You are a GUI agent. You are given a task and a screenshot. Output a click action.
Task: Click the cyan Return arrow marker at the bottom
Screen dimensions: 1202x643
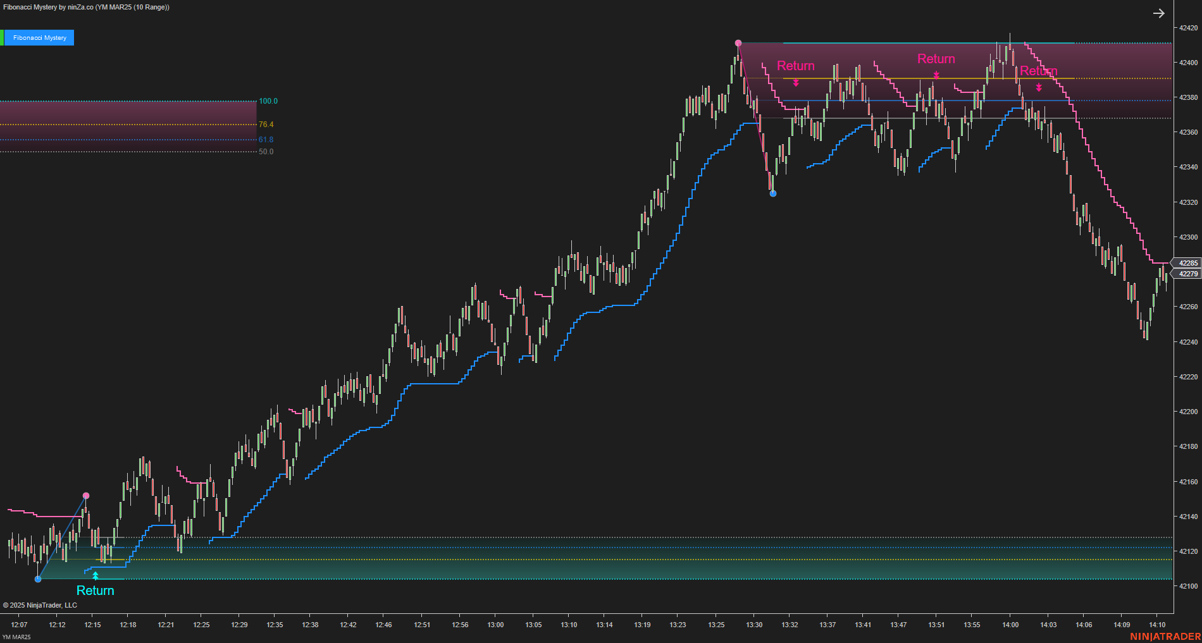[96, 576]
